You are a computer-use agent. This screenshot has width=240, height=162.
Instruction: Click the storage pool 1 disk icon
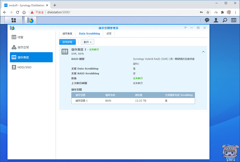tap(65, 52)
